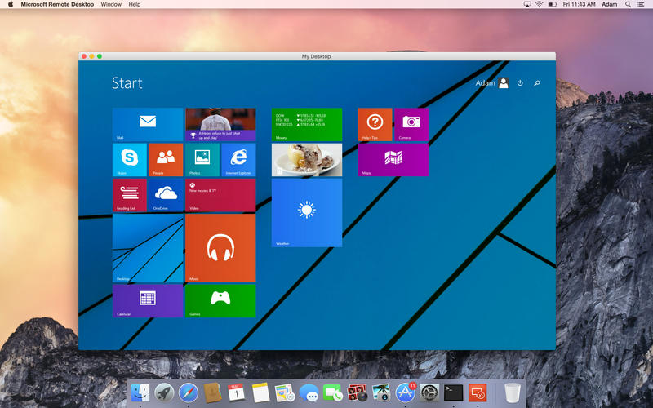The height and width of the screenshot is (408, 653).
Task: Open the Maps tile
Action: (x=393, y=159)
